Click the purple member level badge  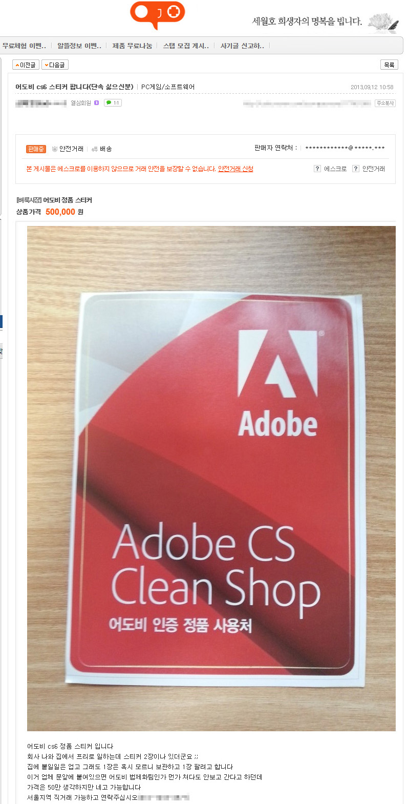pos(96,103)
